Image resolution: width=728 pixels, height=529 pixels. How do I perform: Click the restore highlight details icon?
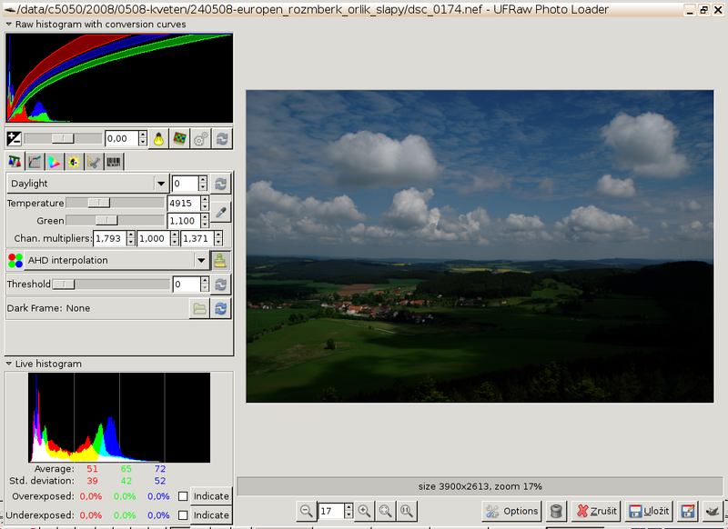pyautogui.click(x=178, y=138)
